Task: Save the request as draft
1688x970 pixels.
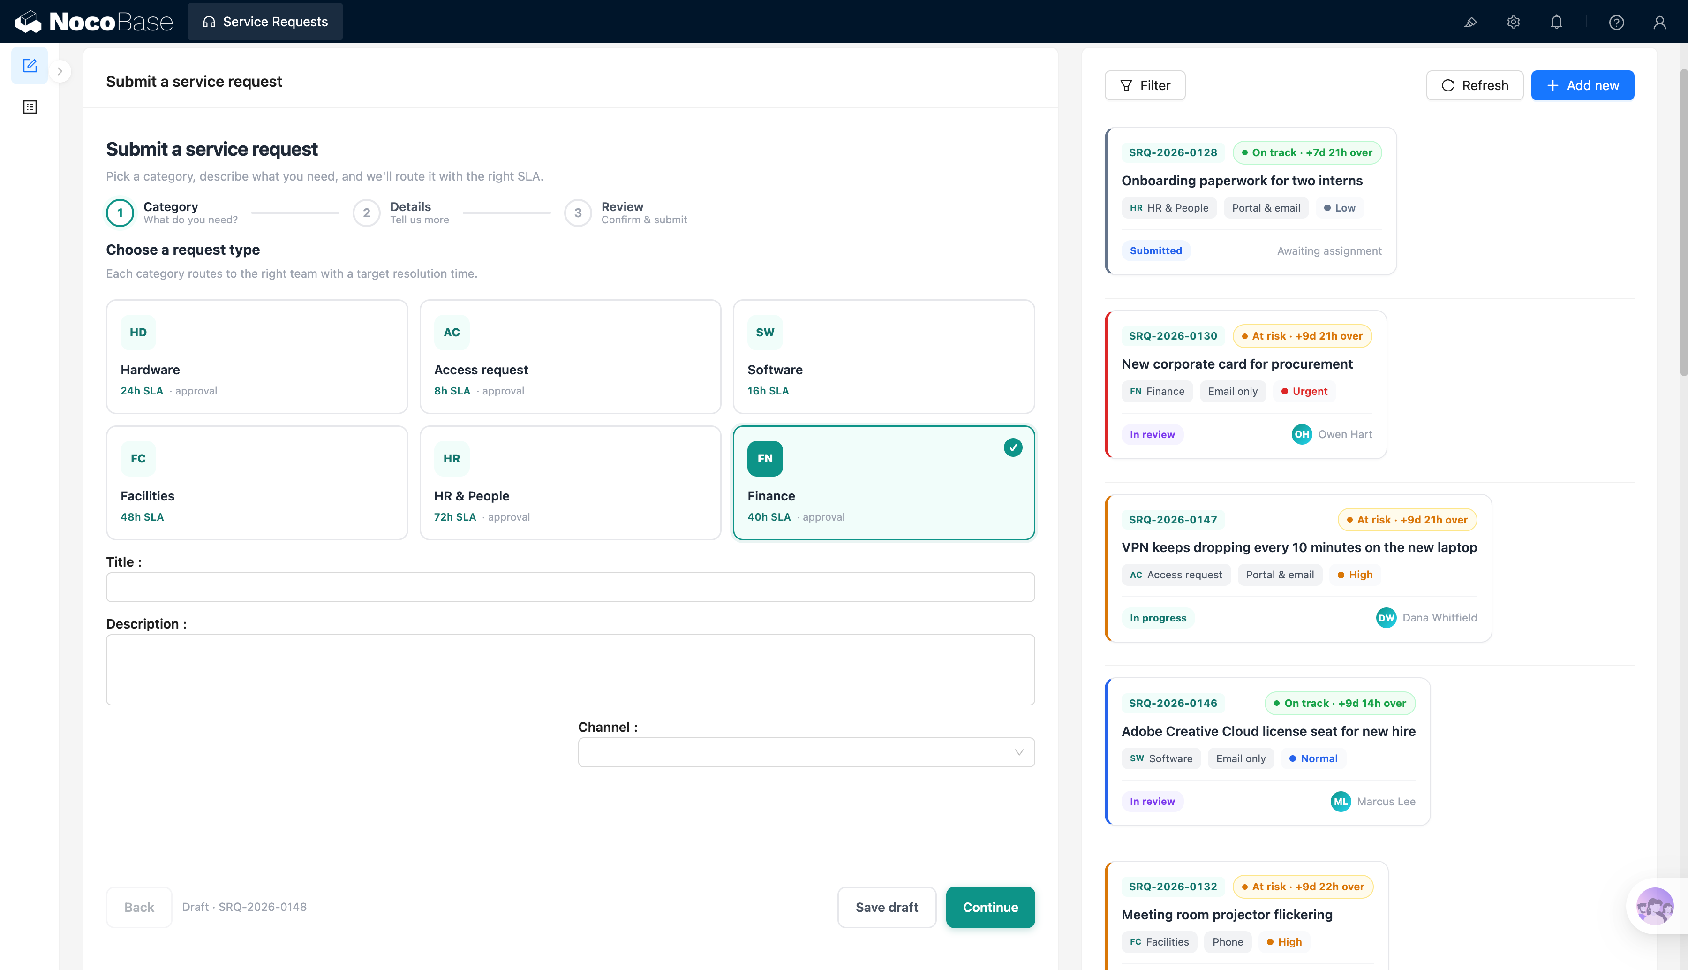Action: click(886, 907)
